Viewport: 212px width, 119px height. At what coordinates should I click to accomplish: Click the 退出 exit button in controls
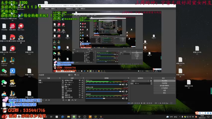point(164,93)
